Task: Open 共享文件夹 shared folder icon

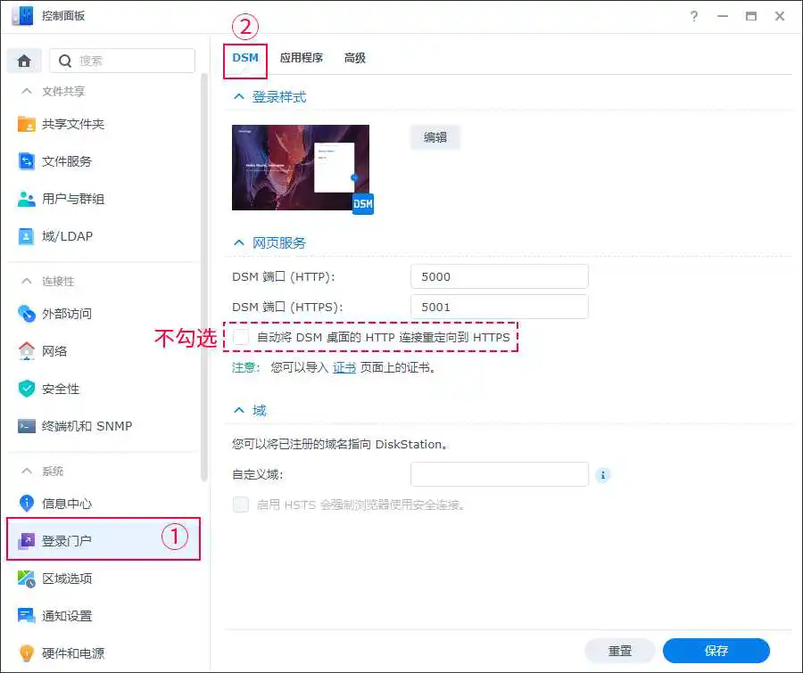Action: point(27,124)
